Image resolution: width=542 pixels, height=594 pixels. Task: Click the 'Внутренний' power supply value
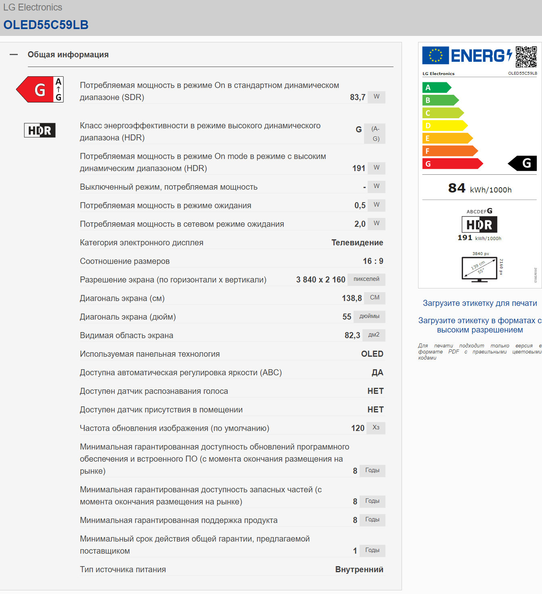pyautogui.click(x=359, y=569)
